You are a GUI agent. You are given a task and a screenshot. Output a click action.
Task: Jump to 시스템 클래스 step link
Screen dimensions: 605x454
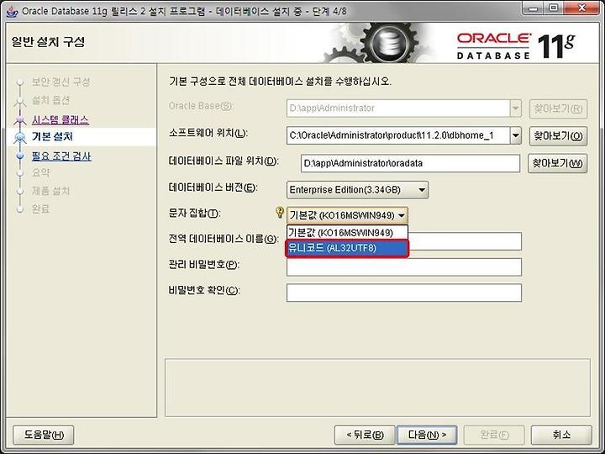coord(60,119)
